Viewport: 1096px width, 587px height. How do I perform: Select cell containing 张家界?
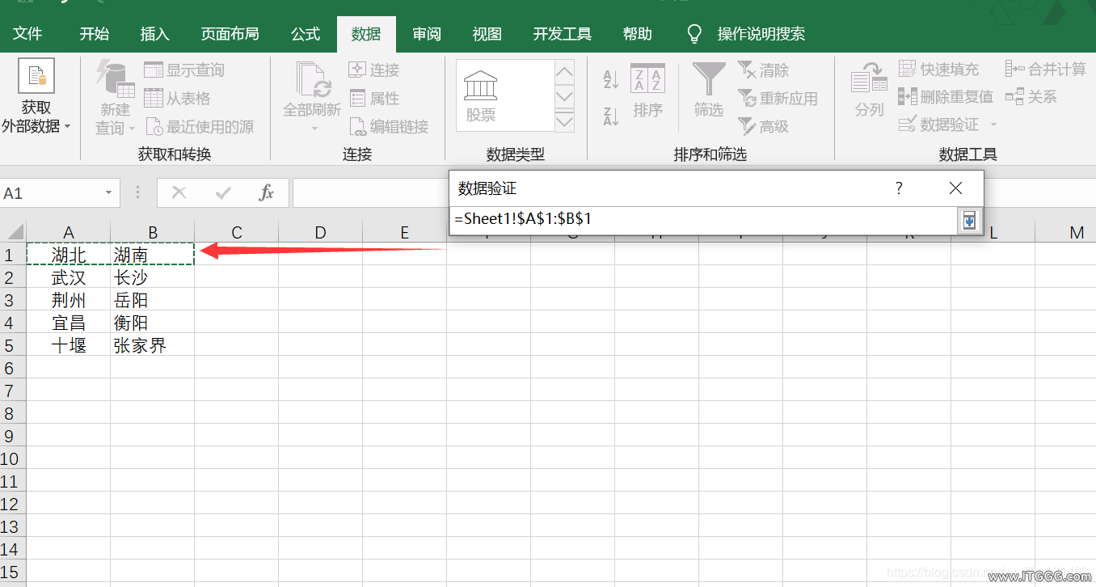click(x=152, y=346)
